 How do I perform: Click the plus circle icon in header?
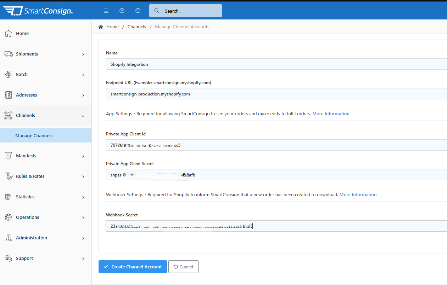[122, 11]
